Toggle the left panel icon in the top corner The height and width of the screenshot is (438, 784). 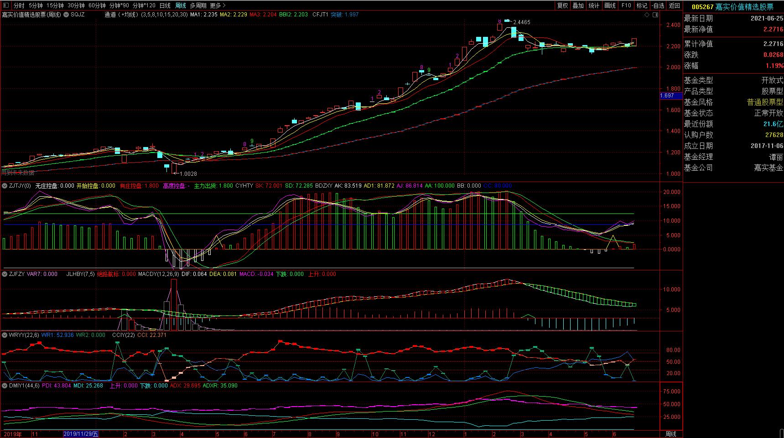[x=6, y=5]
